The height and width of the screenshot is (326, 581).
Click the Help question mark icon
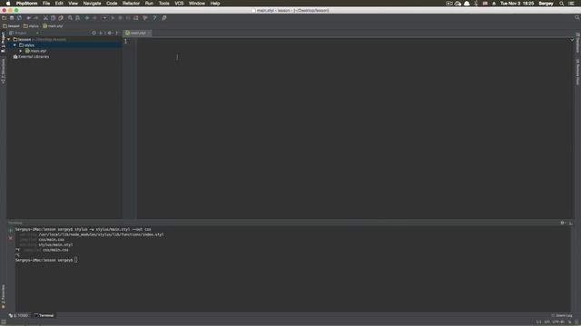tap(154, 18)
